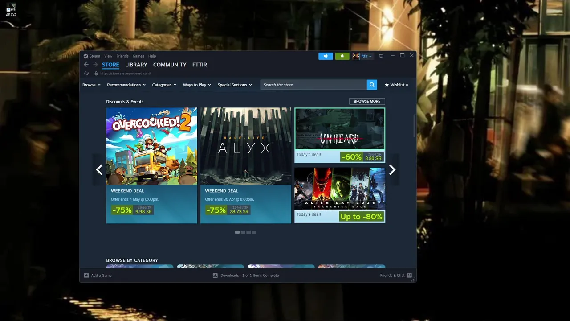Screen dimensions: 570x321
Task: Select the fourth carousel page indicator
Action: pos(254,232)
